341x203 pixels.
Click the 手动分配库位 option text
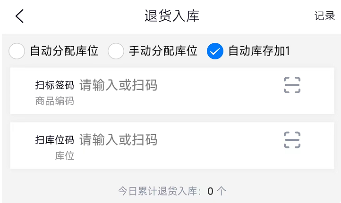click(163, 51)
